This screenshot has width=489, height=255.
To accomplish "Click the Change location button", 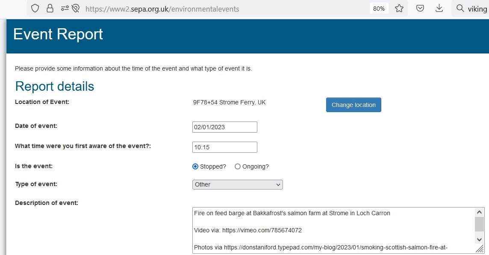I will point(353,105).
